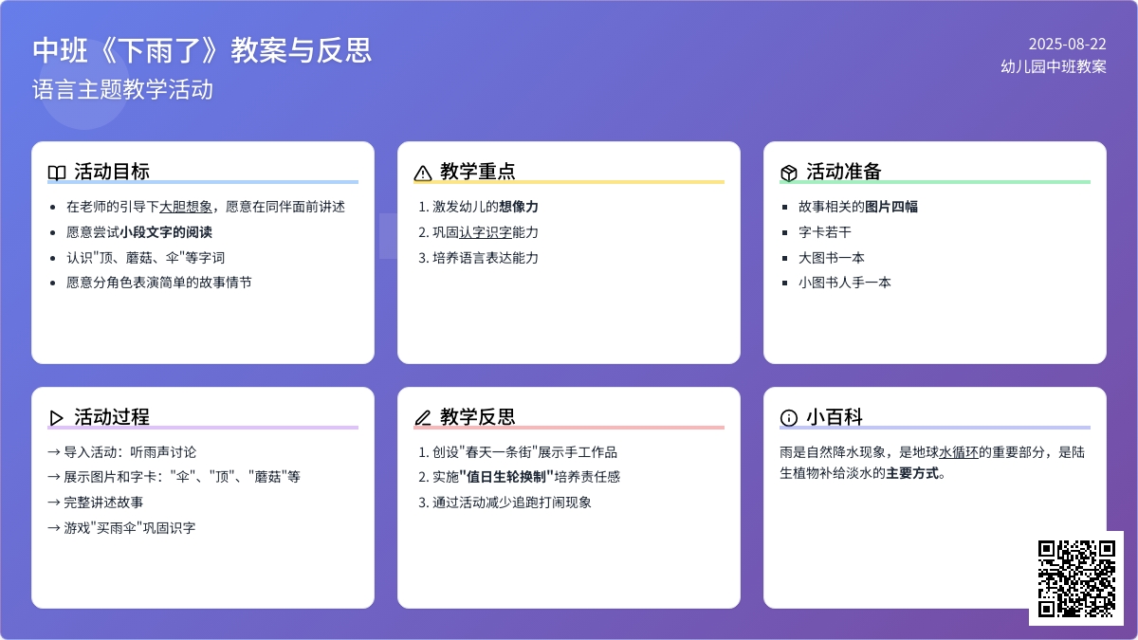Click the bullet 愿意尝试小段文字的阅读
The image size is (1138, 640).
[x=139, y=232]
